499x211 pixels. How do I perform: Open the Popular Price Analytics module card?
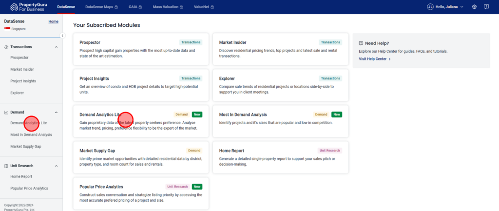click(x=141, y=193)
